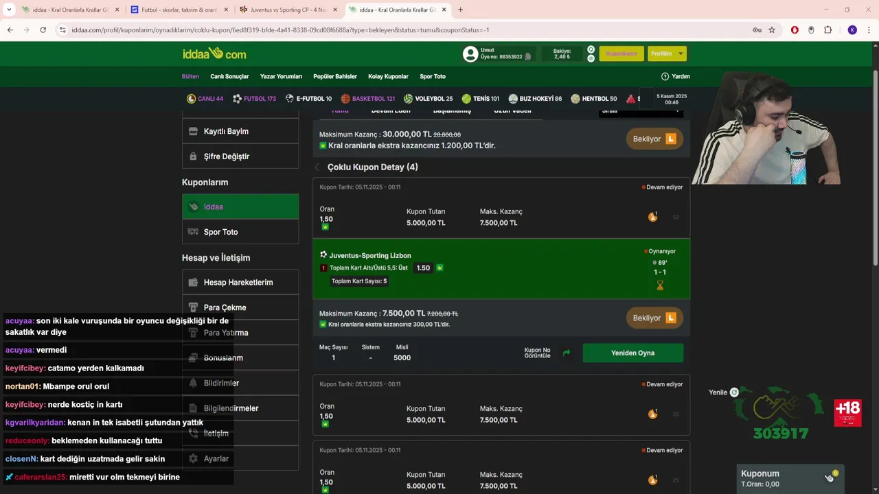Switch to the Juventus vs Sporting CP browser tab
This screenshot has height=494, width=879.
click(x=288, y=10)
